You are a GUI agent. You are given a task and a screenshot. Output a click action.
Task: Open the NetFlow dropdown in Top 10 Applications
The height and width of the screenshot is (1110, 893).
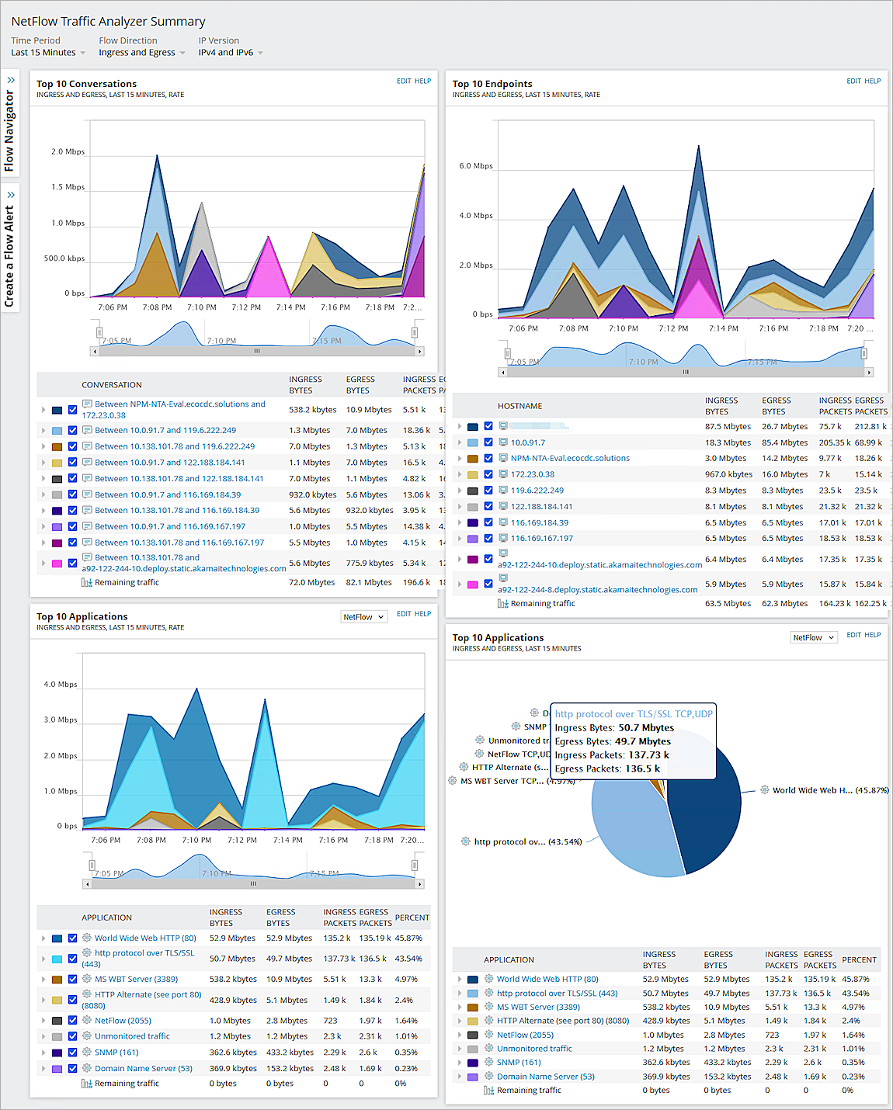363,616
